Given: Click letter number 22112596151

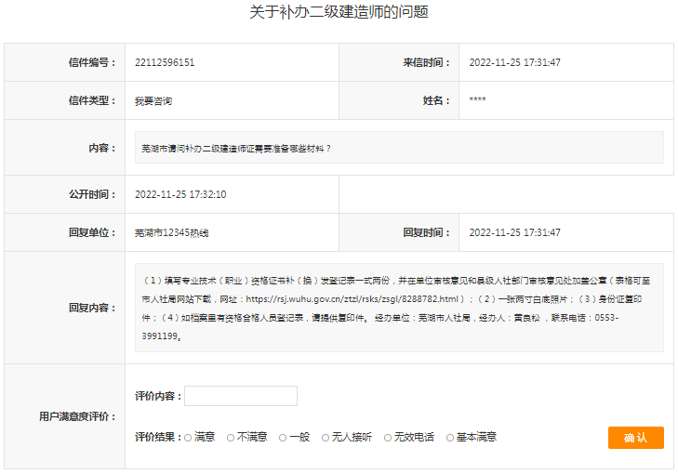Looking at the screenshot, I should [x=165, y=62].
